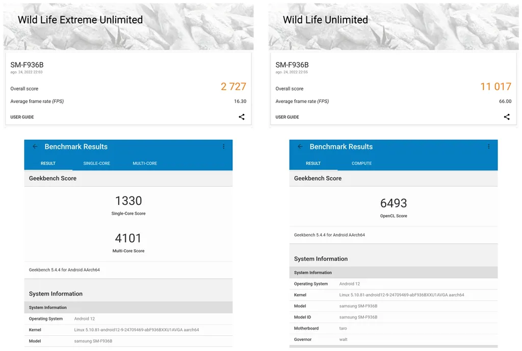Open USER GUIDE under the 16.30 FPS result

[x=22, y=117]
